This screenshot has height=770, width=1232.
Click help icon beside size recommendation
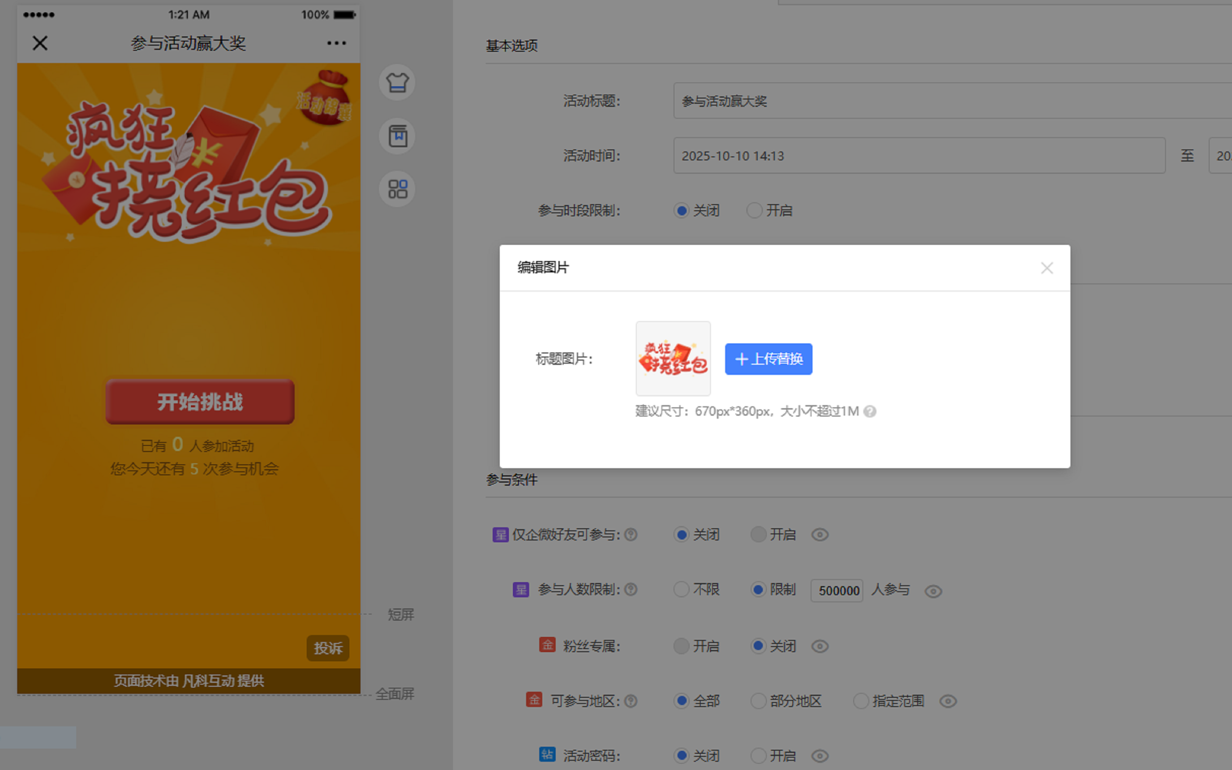click(x=870, y=411)
